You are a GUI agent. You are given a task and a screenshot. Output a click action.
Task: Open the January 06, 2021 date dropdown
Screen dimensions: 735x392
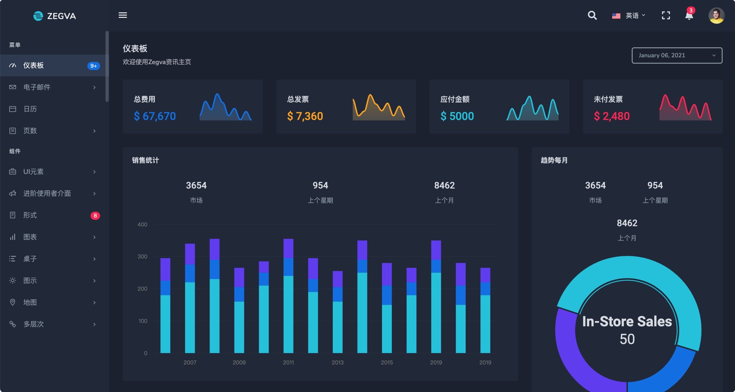click(x=677, y=55)
